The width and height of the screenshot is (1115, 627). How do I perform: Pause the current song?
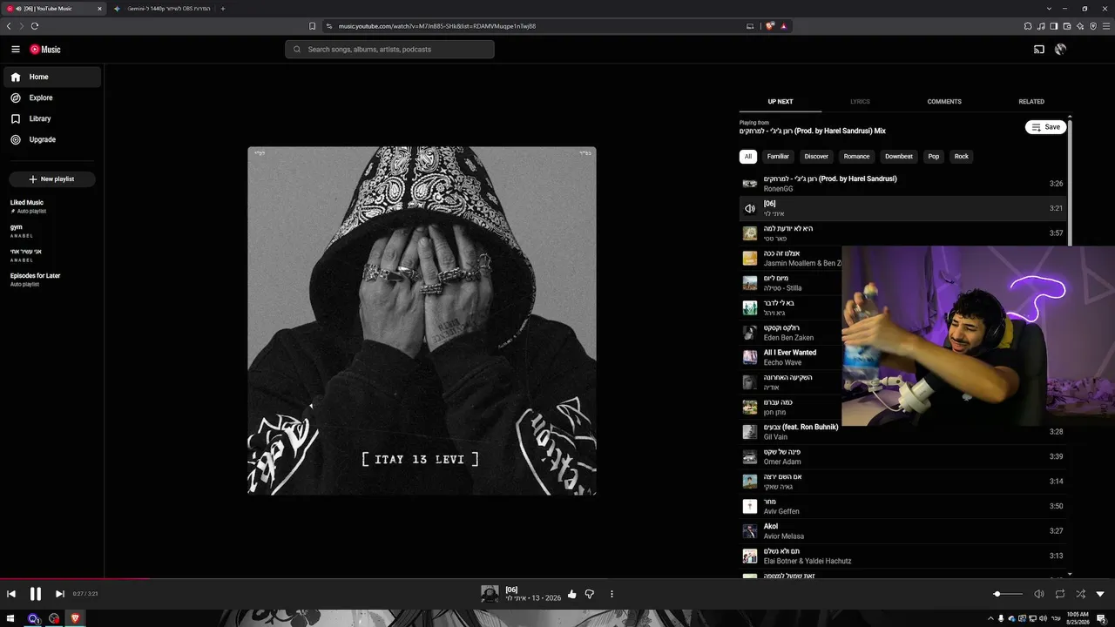tap(36, 594)
